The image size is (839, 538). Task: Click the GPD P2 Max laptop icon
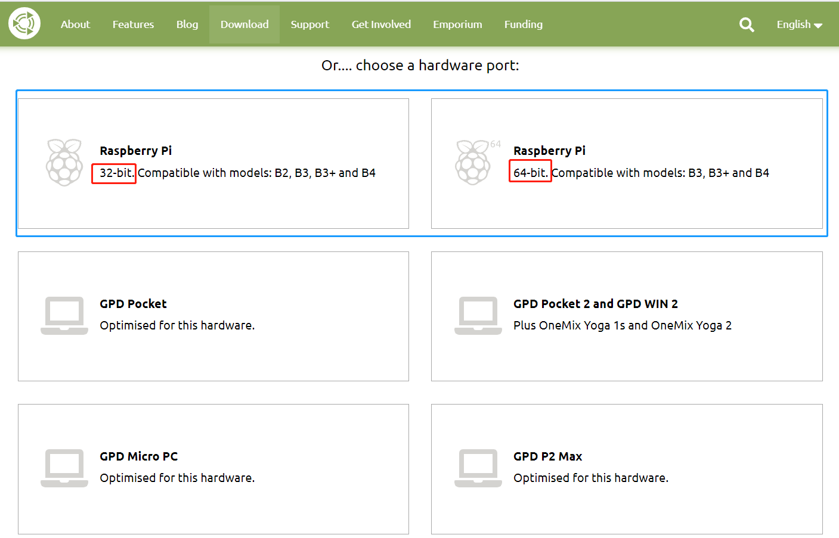(x=478, y=468)
